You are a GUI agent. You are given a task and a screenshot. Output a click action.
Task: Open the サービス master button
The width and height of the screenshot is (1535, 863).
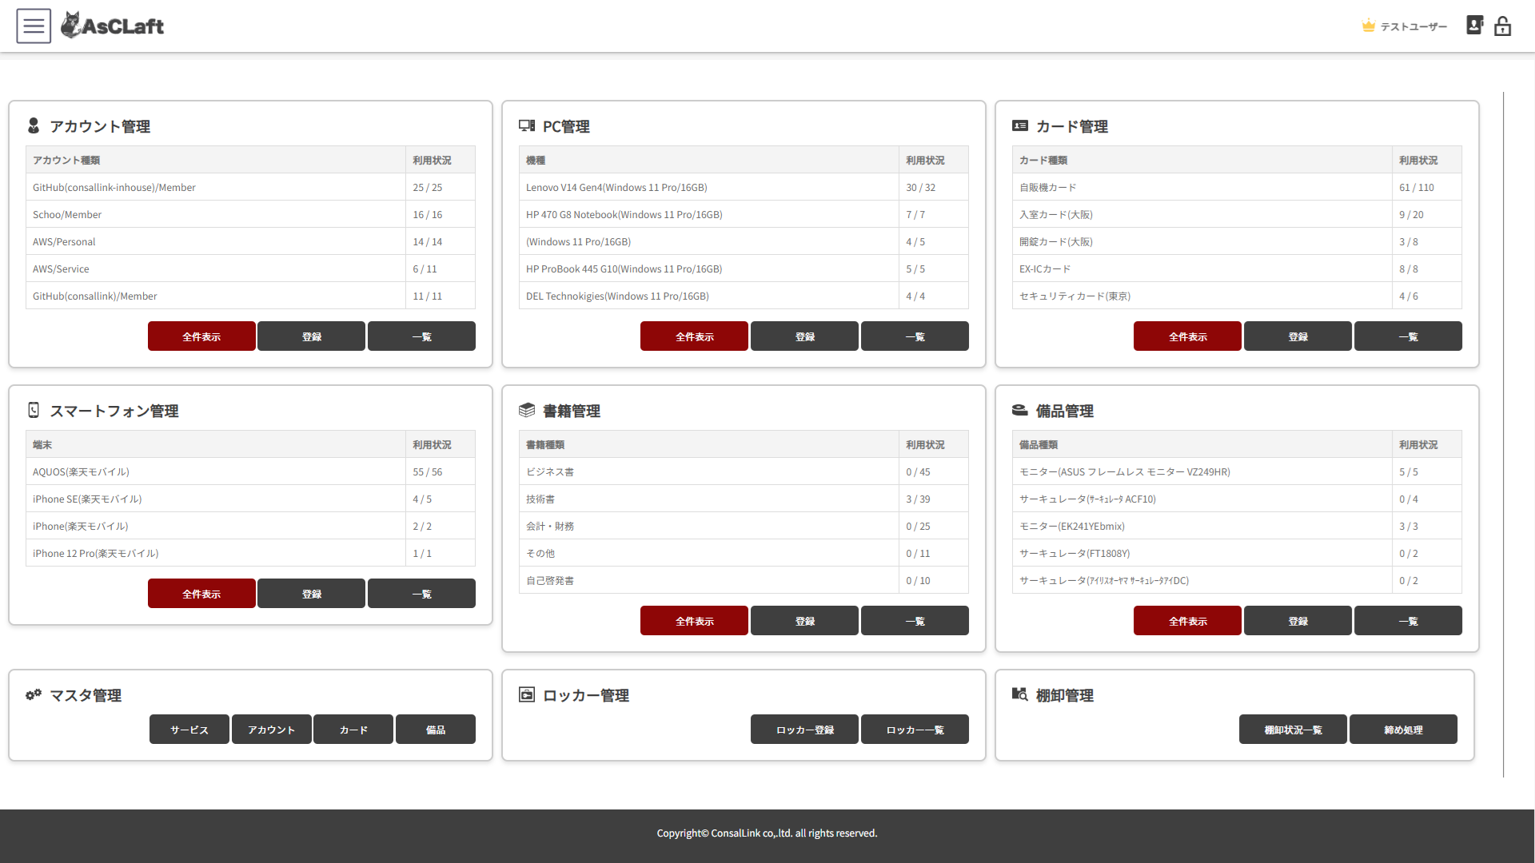tap(189, 730)
